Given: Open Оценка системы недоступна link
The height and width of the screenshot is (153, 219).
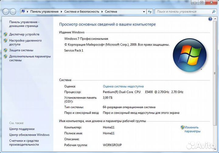Looking at the screenshot, I should [x=123, y=86].
